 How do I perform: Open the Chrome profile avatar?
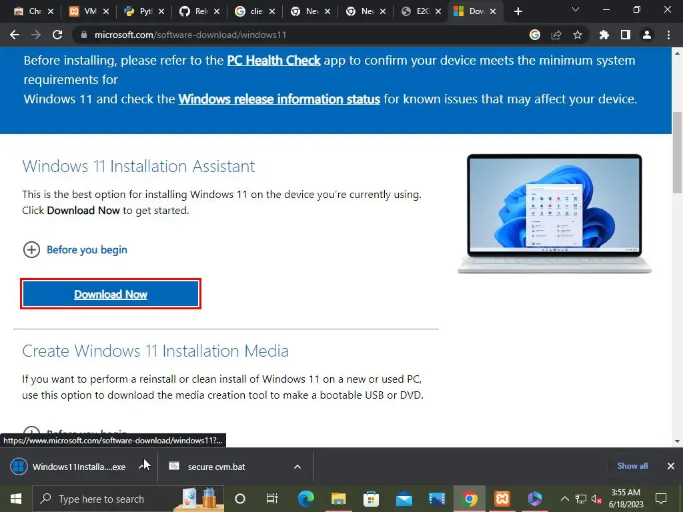point(647,35)
